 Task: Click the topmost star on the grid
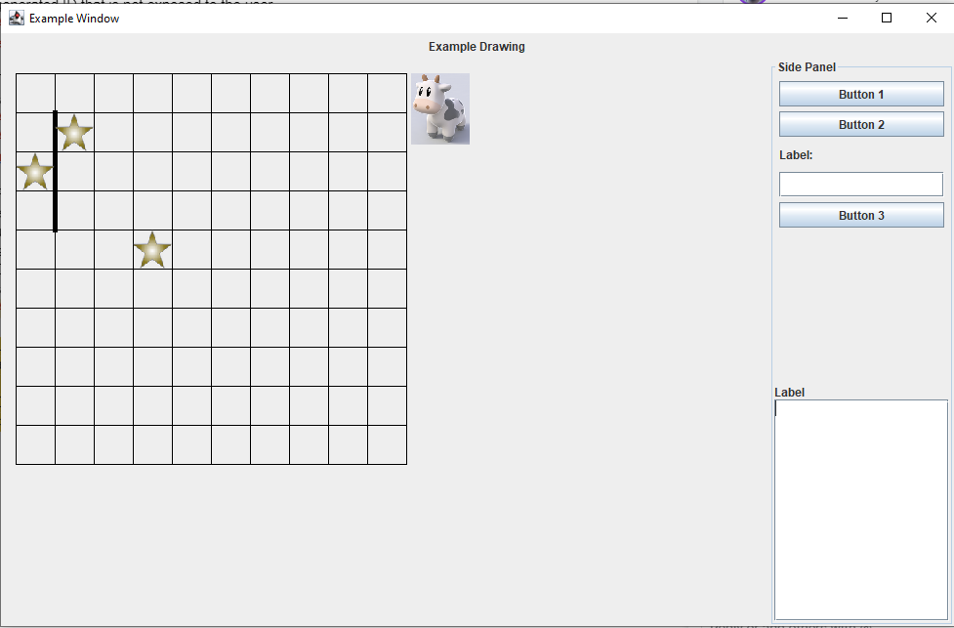[74, 133]
